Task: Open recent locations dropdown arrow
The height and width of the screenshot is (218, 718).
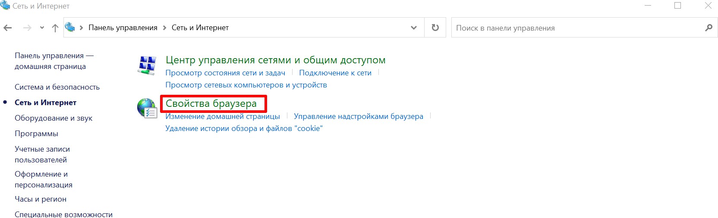Action: click(x=42, y=28)
